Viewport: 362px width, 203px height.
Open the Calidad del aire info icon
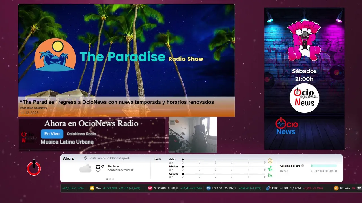303,166
